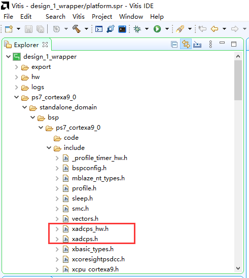Open the Back navigation history dropdown
Screen dimensions: 249x278
(x=224, y=29)
